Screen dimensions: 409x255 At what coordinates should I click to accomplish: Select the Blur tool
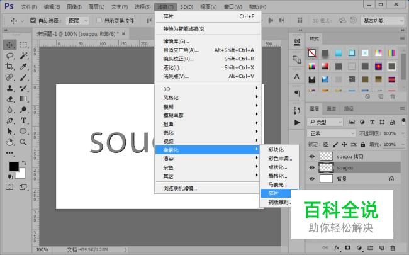click(x=9, y=110)
